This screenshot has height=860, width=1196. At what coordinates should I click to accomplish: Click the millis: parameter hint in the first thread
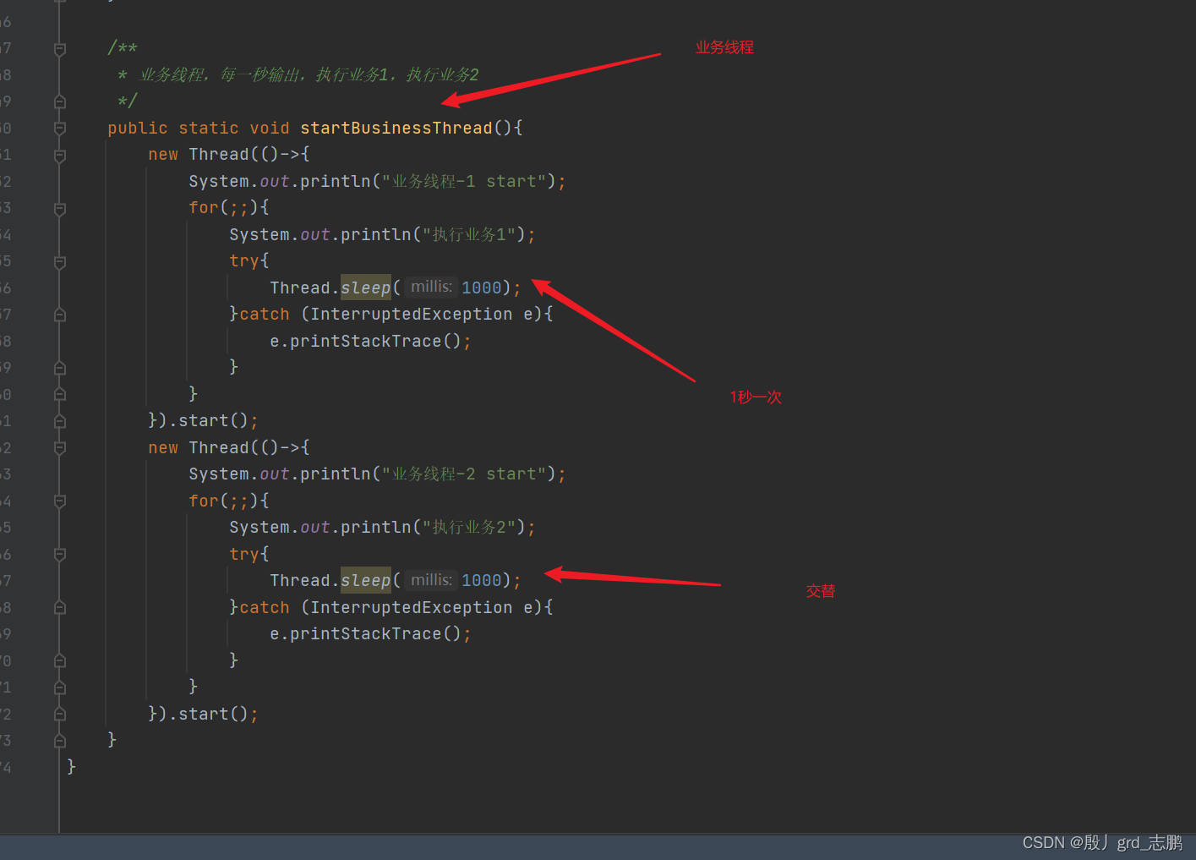pos(431,288)
